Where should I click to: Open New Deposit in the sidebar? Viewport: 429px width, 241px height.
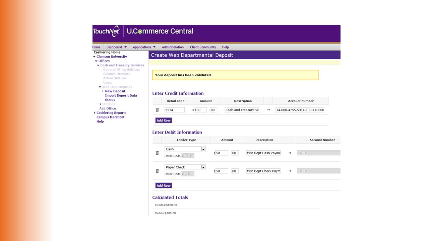pos(115,91)
